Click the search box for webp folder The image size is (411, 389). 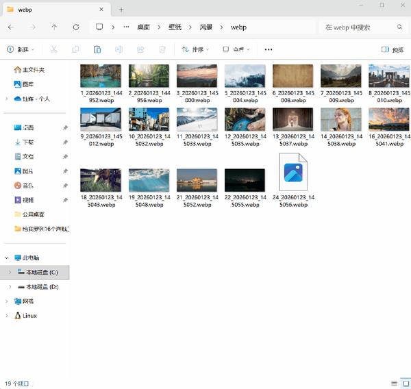(x=360, y=27)
